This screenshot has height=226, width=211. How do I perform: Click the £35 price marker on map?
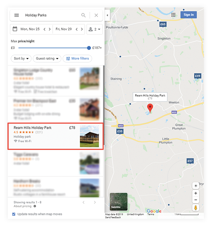coord(120,131)
